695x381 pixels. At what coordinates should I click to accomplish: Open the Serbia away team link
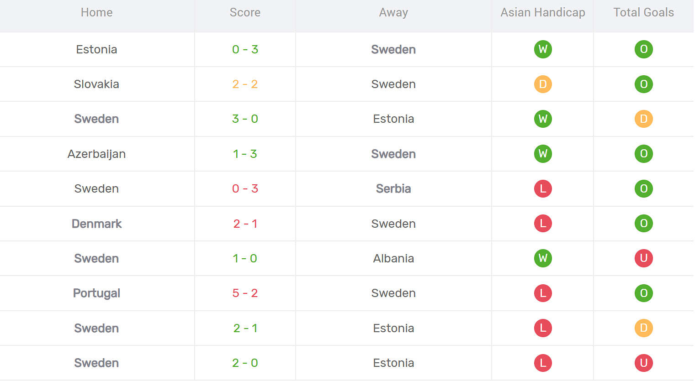393,188
